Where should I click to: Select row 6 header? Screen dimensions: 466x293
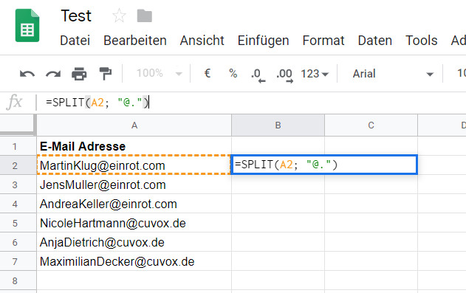click(x=18, y=242)
